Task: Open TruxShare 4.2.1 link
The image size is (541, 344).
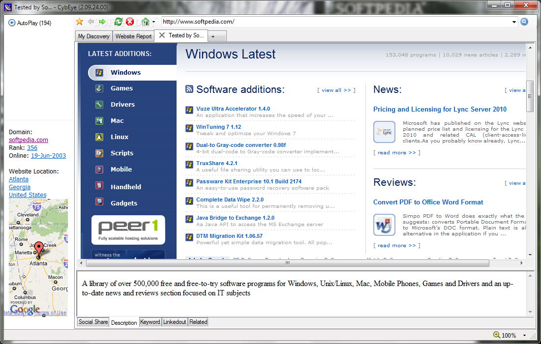Action: point(217,163)
